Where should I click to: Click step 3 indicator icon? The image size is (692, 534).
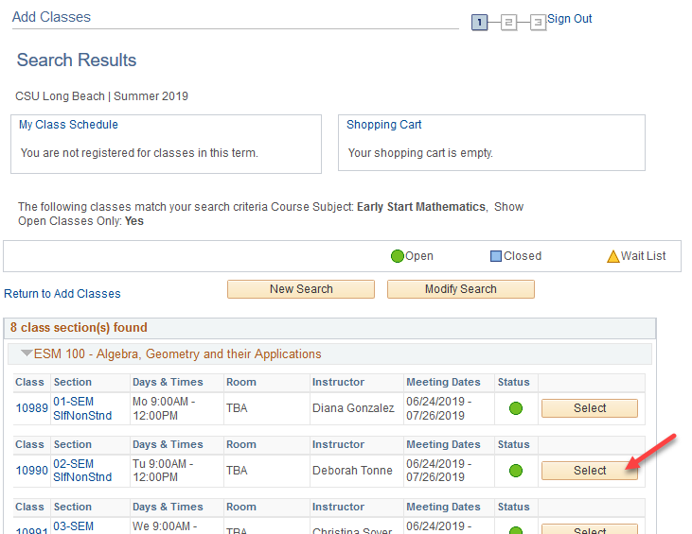pyautogui.click(x=538, y=22)
